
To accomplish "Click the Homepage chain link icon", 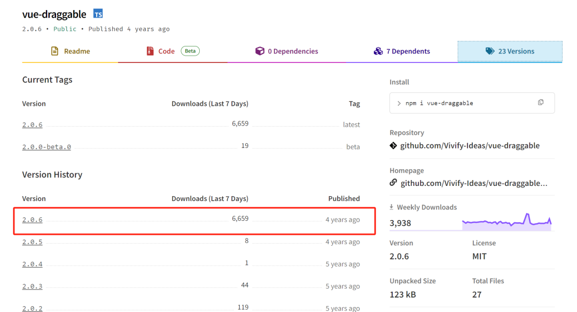I will (394, 183).
